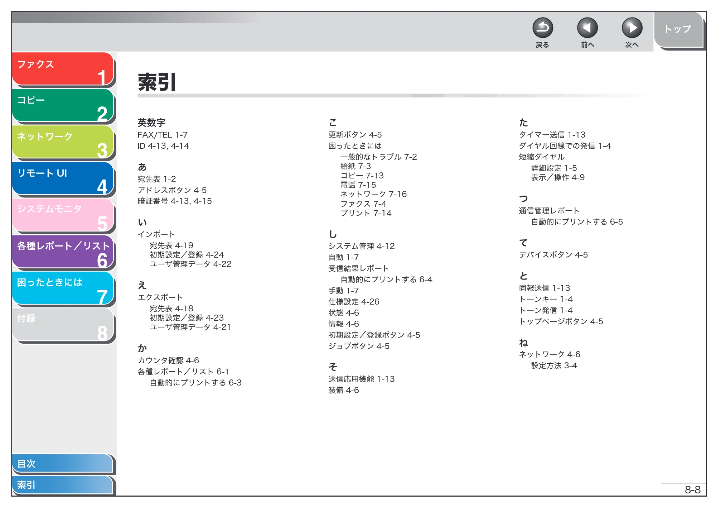Select index entry デバイスボタン 4-5
This screenshot has width=716, height=507.
point(553,254)
